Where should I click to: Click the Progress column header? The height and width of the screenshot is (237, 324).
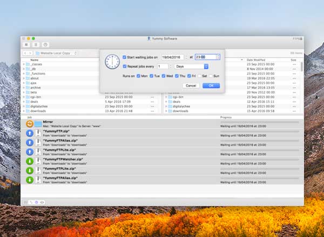click(226, 117)
